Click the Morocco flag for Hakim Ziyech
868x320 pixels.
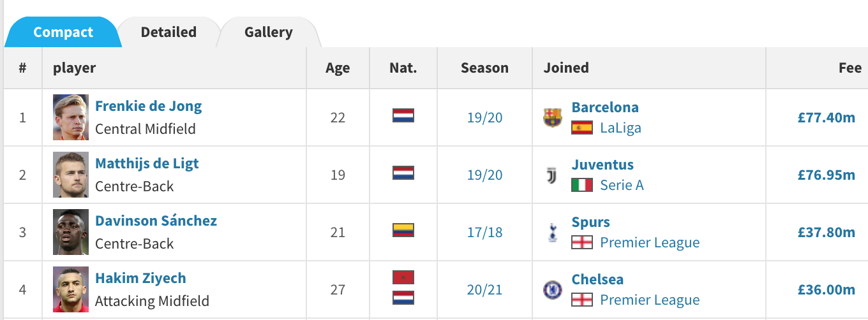coord(403,277)
